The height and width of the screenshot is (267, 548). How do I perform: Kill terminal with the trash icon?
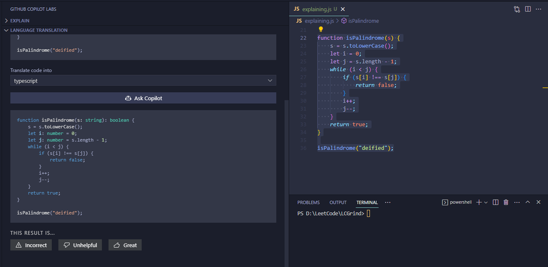[x=506, y=202]
